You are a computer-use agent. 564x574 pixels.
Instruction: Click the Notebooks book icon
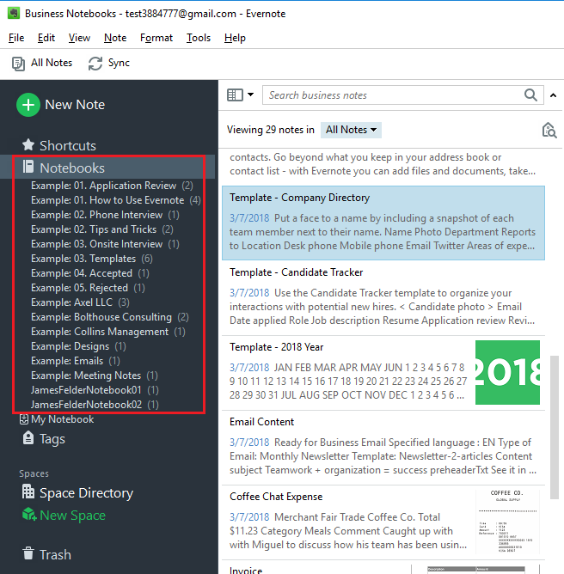coord(28,166)
